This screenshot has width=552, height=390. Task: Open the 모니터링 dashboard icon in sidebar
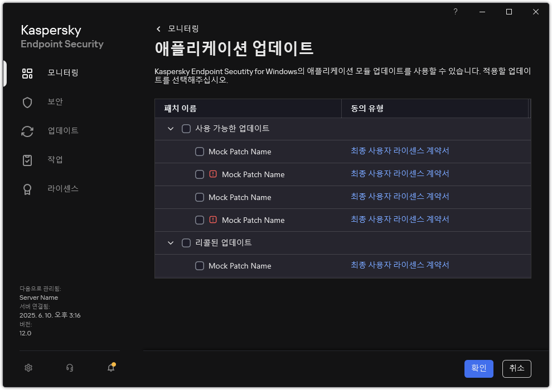tap(27, 73)
